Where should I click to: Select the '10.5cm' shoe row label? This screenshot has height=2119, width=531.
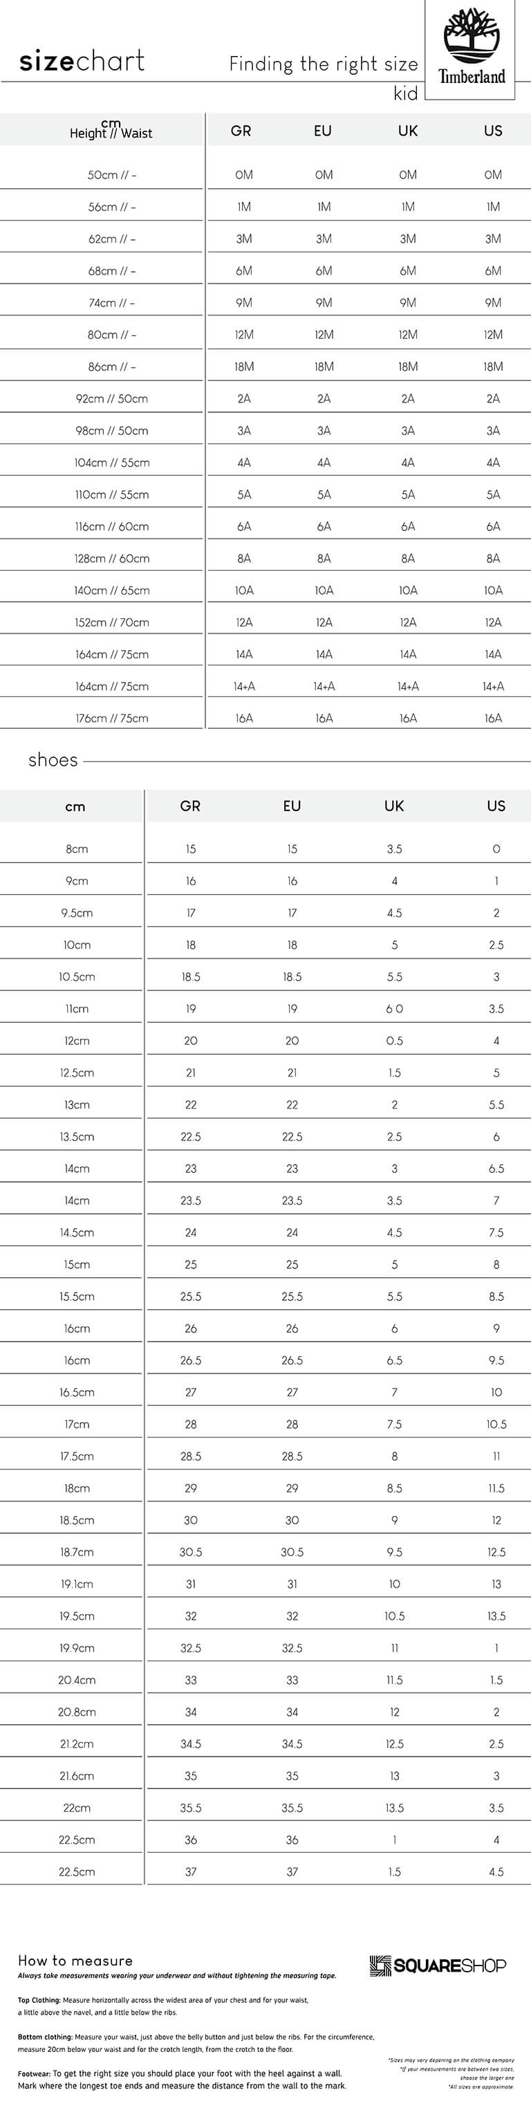[77, 977]
